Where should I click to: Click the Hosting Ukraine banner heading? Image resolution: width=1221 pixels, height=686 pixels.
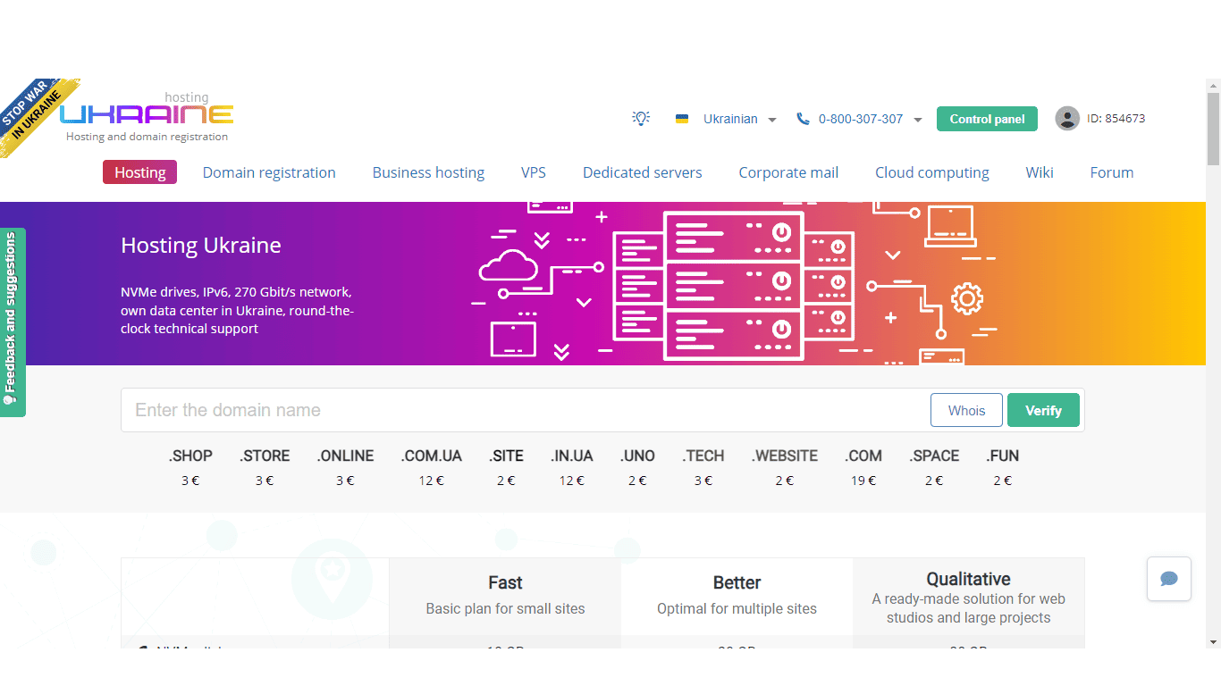coord(201,246)
